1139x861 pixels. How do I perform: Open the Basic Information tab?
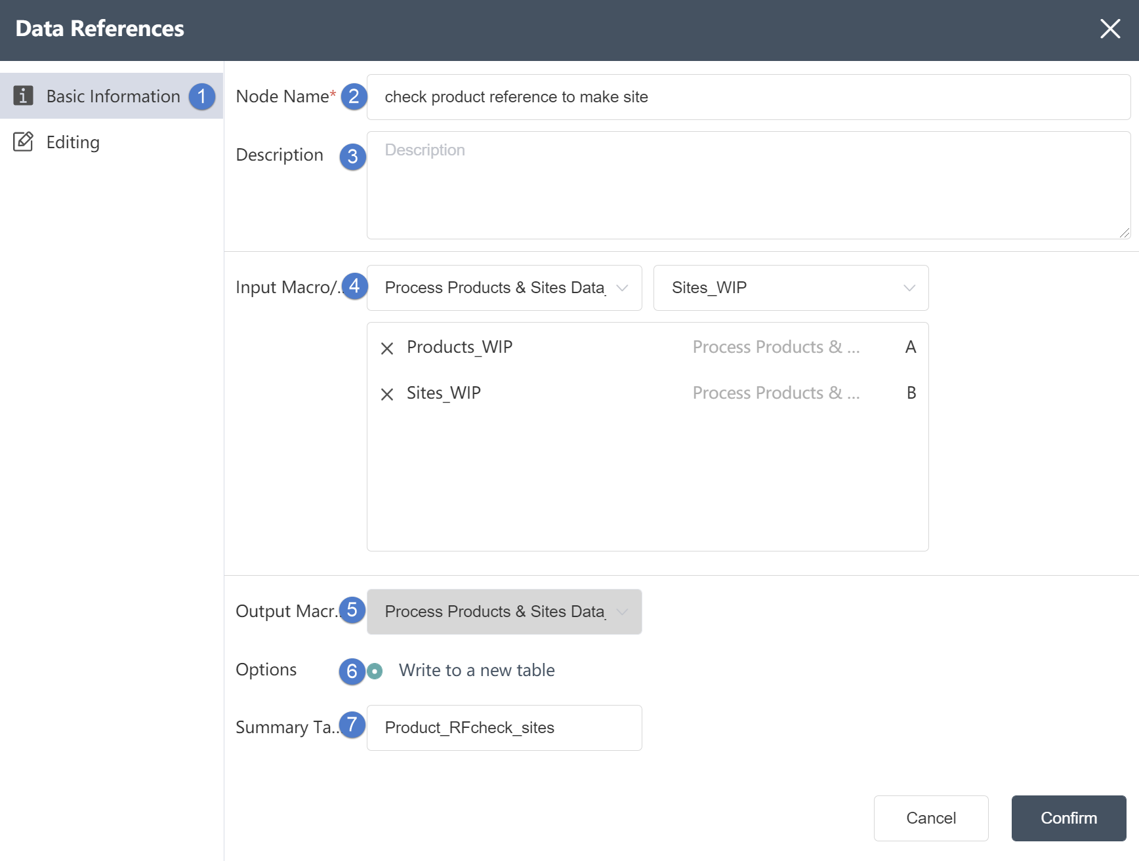point(112,96)
